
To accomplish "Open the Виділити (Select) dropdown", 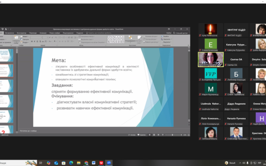I will coord(166,42).
